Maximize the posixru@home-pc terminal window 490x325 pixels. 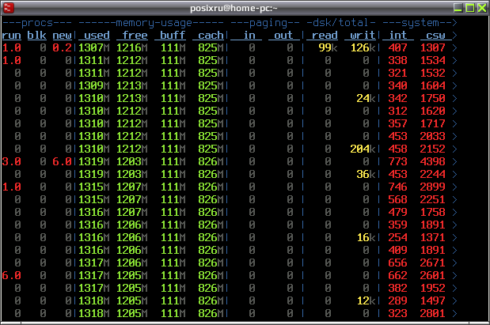pyautogui.click(x=469, y=8)
